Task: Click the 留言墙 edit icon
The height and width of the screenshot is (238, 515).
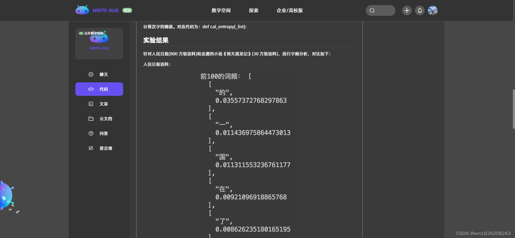Action: 91,148
